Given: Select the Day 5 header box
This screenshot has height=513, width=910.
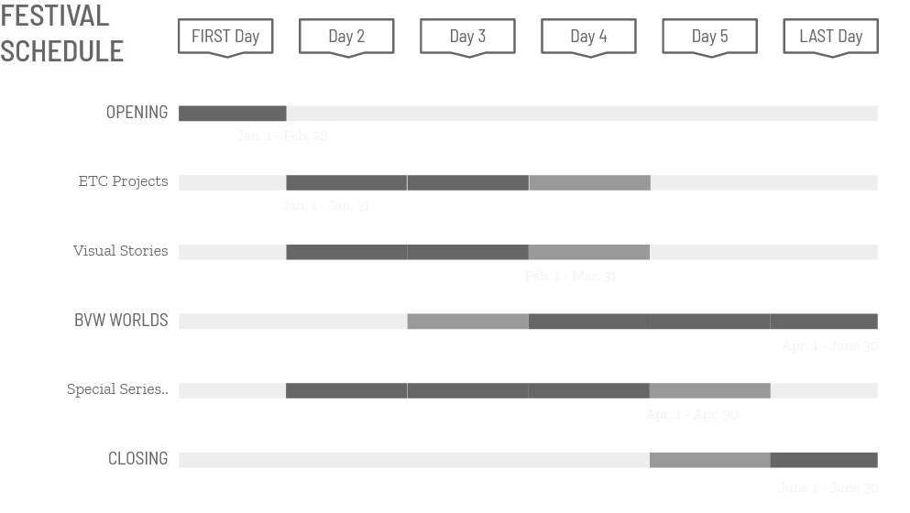Looking at the screenshot, I should click(x=710, y=38).
